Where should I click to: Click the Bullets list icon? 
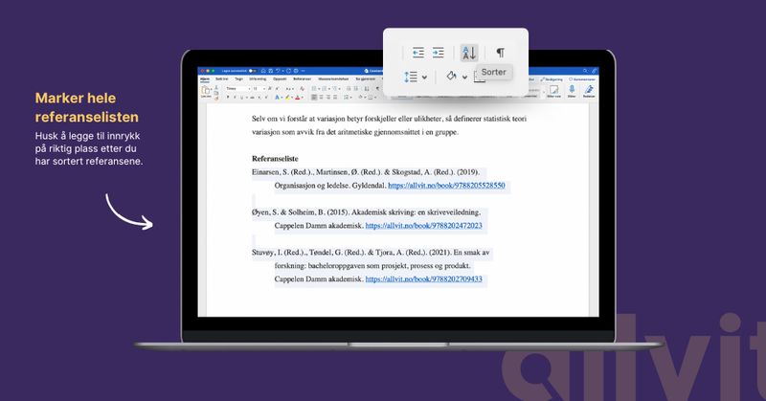pyautogui.click(x=314, y=88)
